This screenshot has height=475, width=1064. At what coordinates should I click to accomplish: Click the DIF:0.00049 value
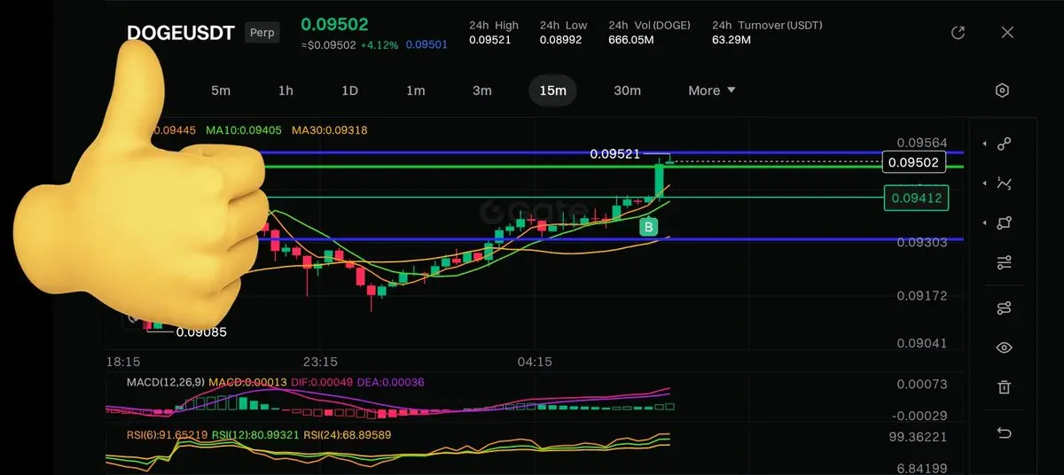coord(320,382)
